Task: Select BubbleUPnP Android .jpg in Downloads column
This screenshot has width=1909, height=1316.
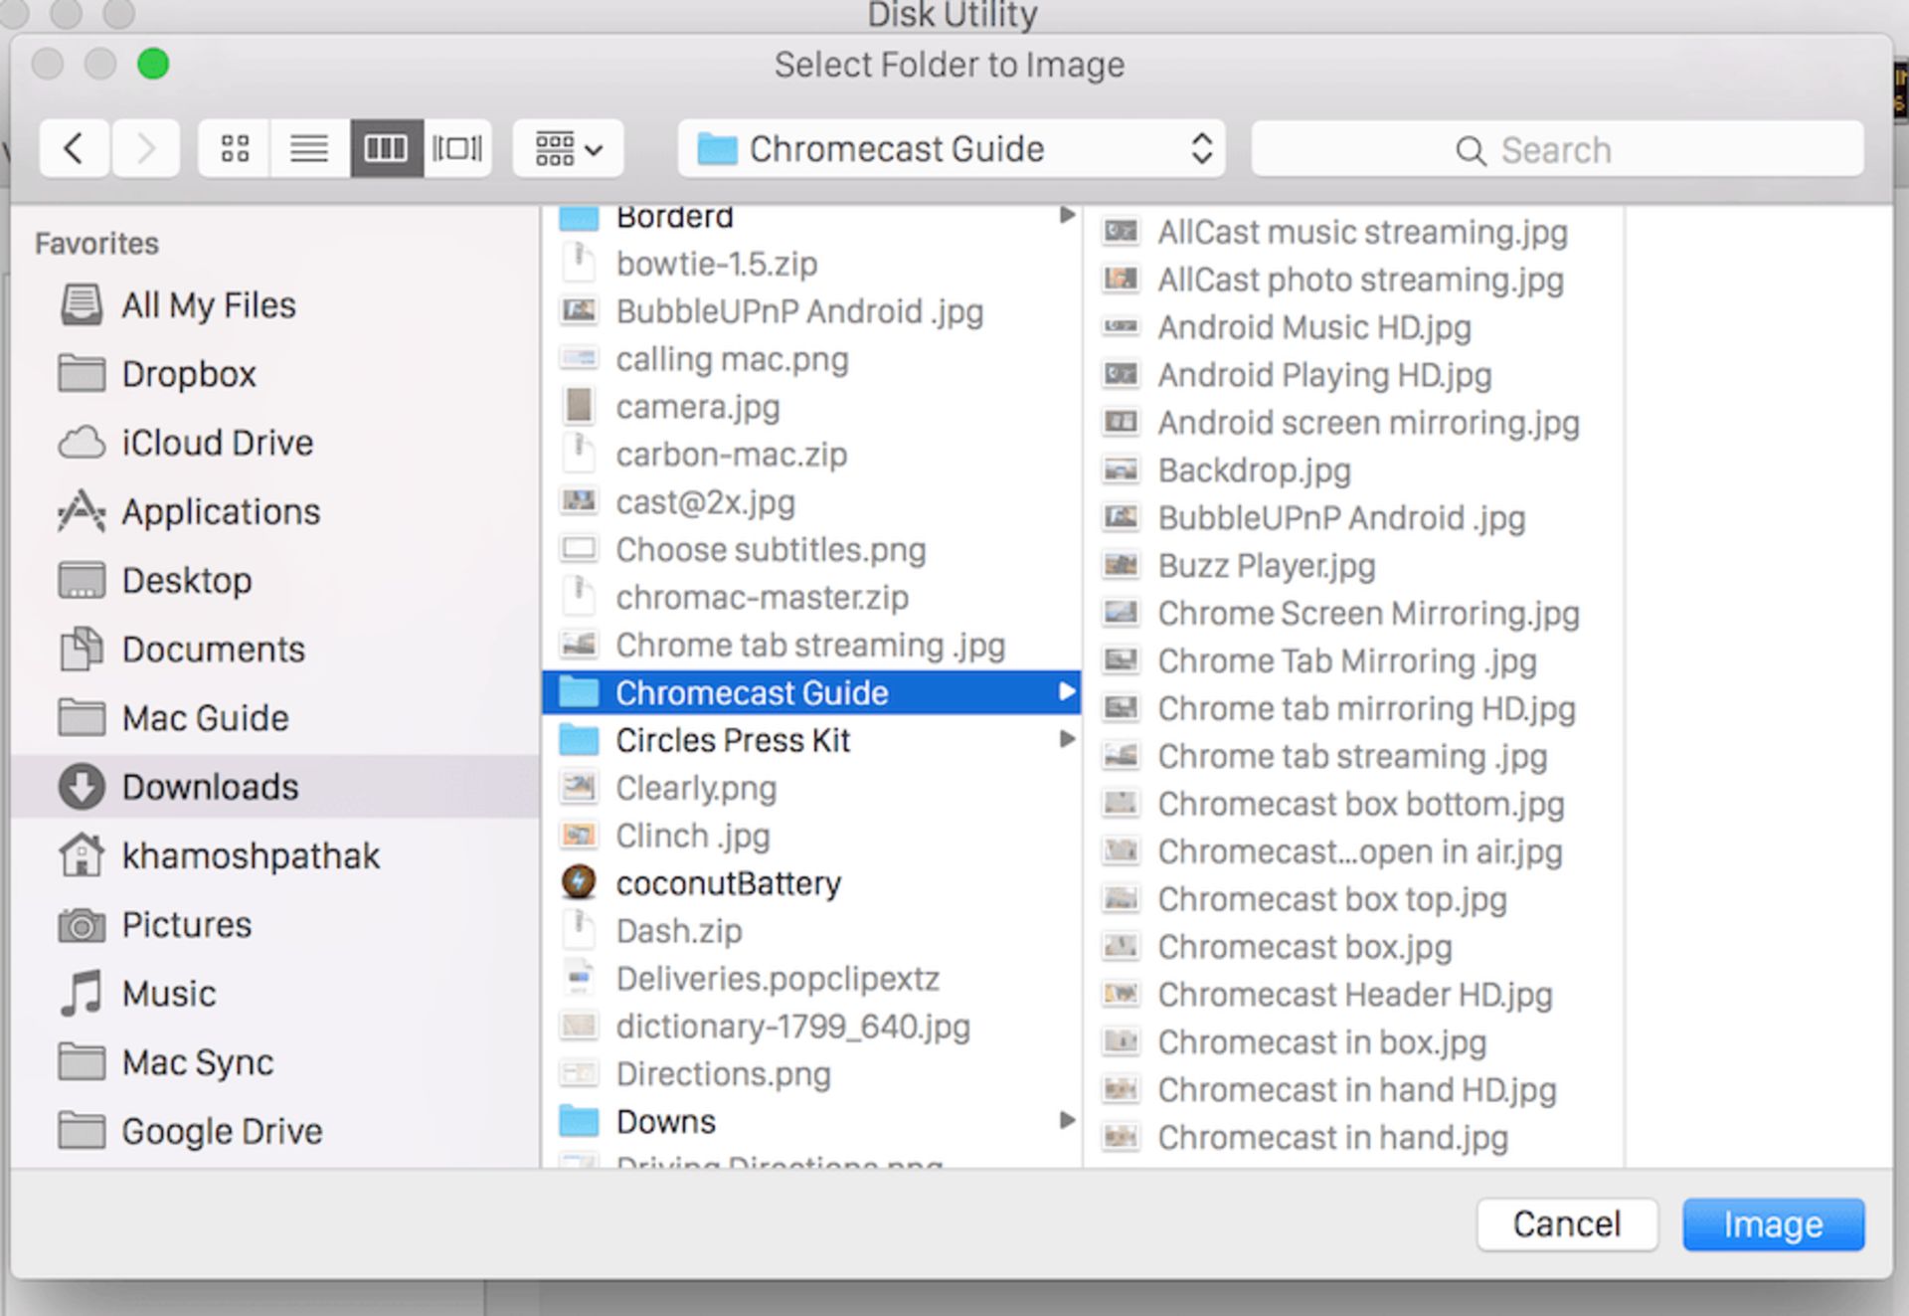Action: 811,311
